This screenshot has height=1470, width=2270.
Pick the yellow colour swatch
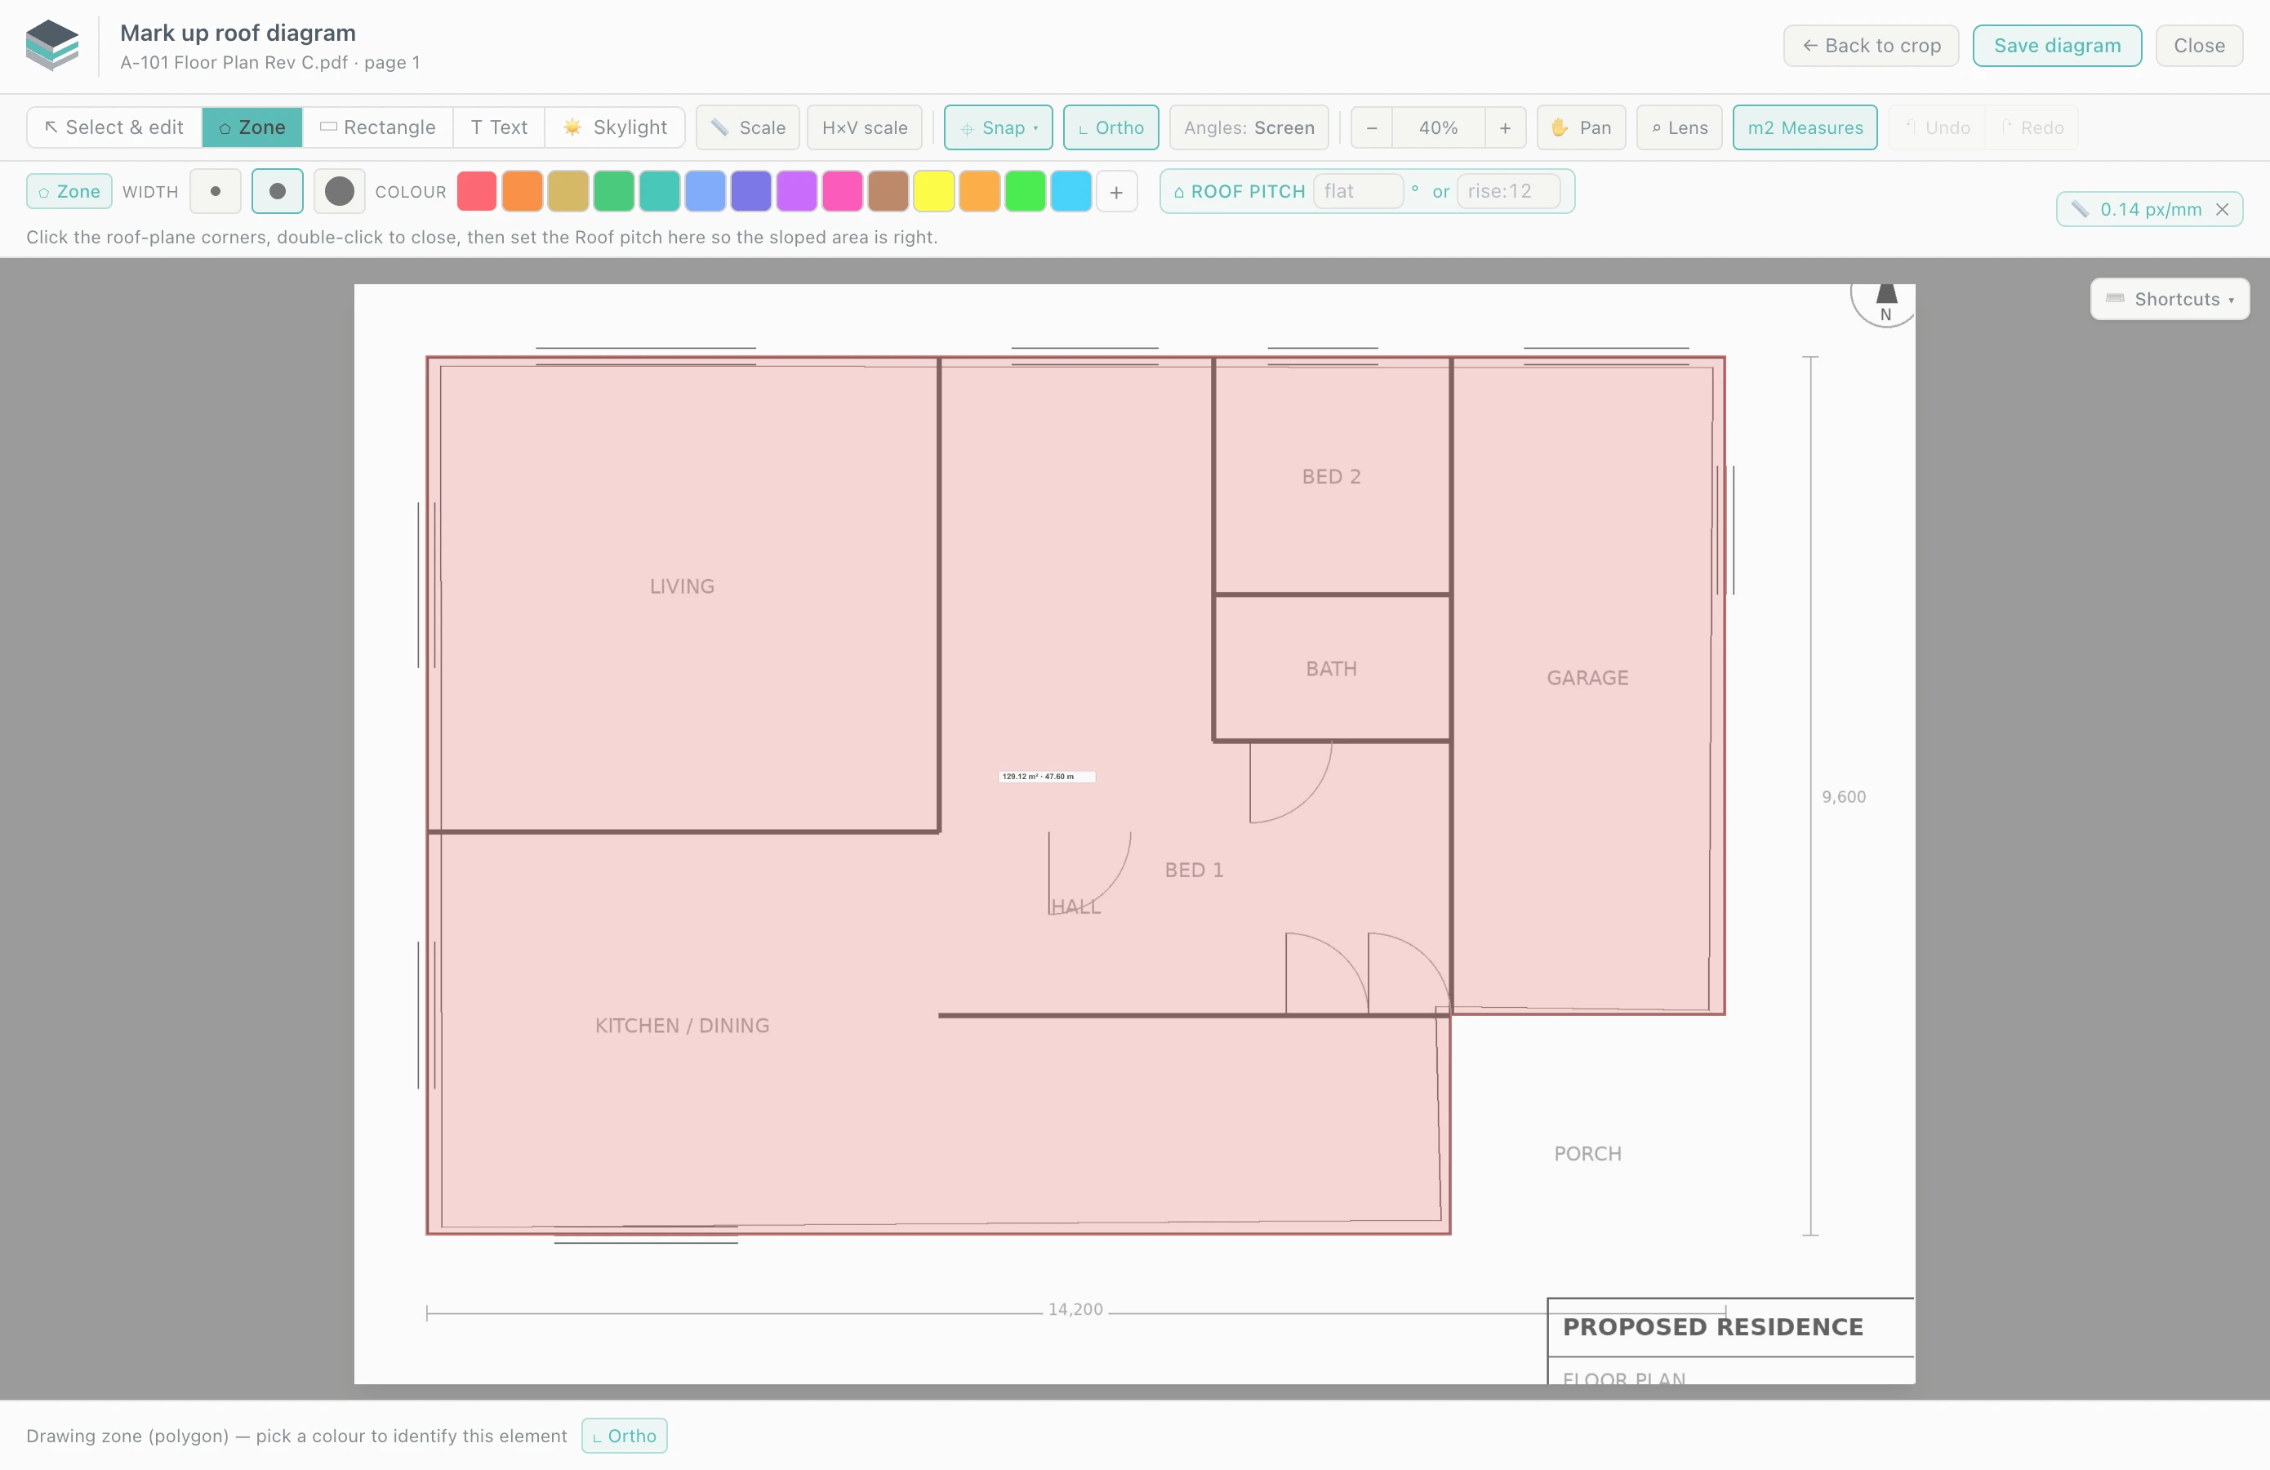pos(935,191)
